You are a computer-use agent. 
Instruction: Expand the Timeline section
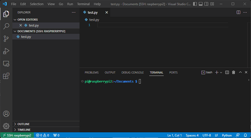pyautogui.click(x=24, y=130)
